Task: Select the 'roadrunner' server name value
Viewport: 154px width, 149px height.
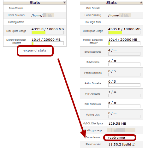Action: tap(117, 138)
